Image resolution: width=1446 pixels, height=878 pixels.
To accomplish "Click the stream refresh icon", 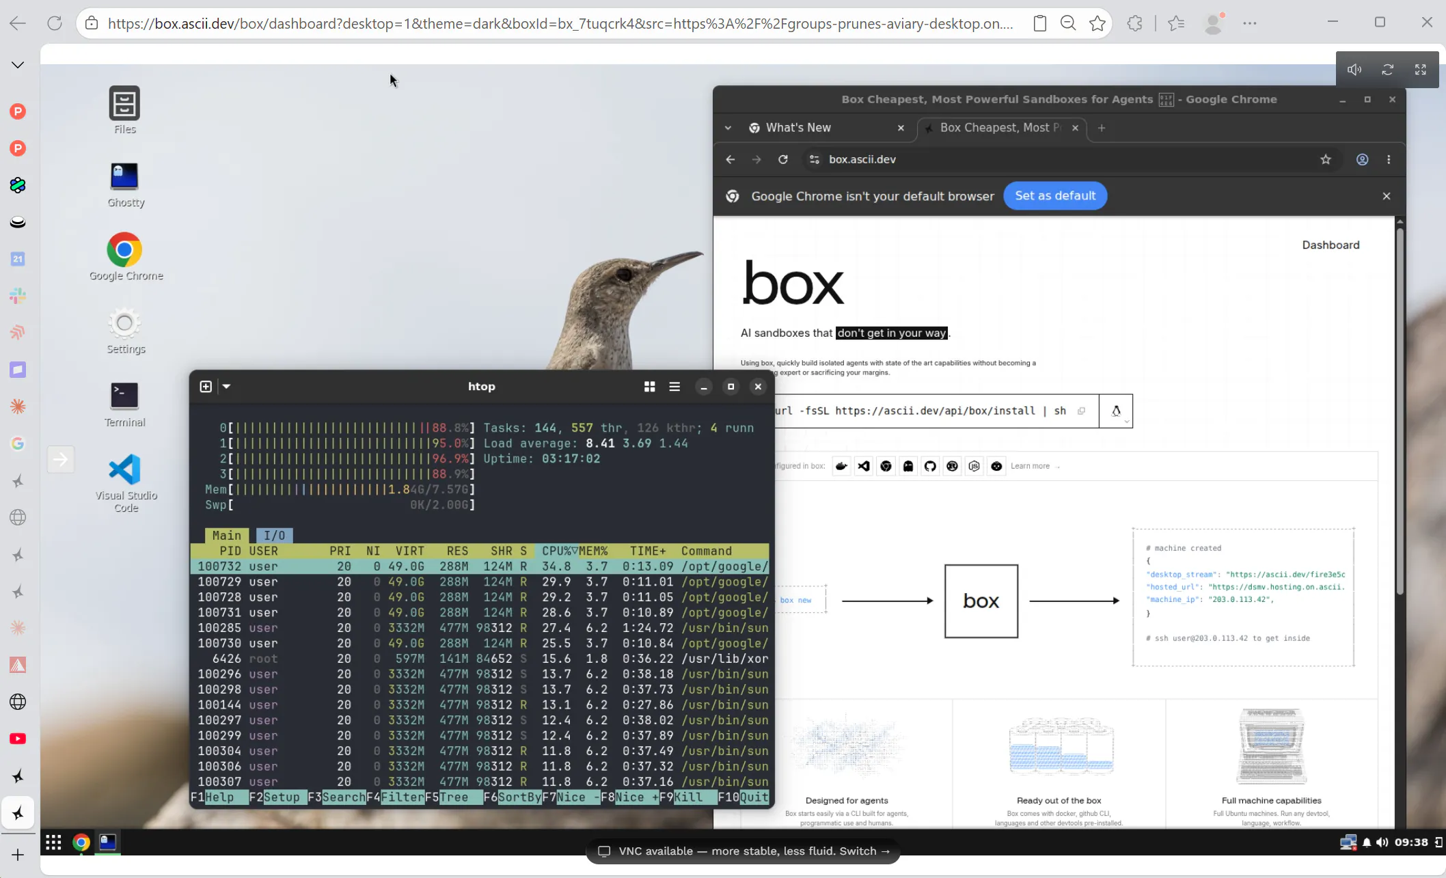I will click(x=1387, y=70).
